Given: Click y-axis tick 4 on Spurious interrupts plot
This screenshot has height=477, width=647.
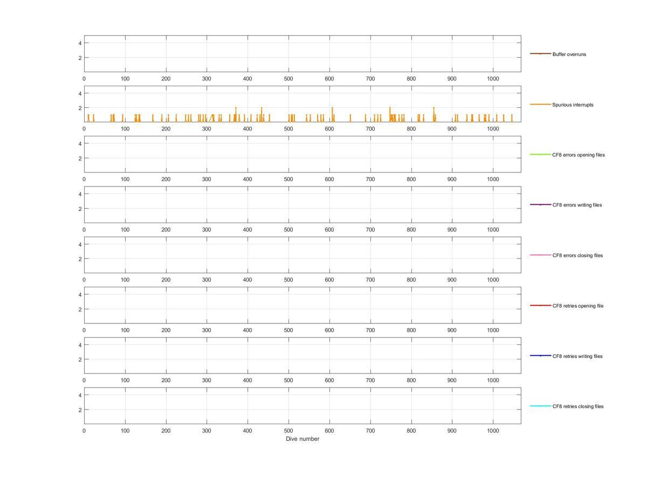Looking at the screenshot, I should [80, 93].
